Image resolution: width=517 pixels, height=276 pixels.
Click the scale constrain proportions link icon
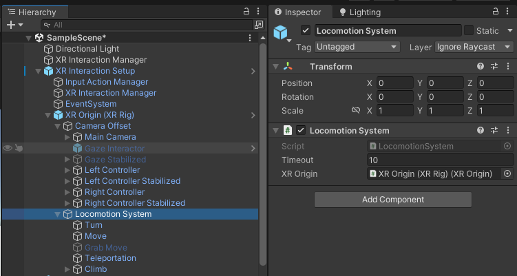click(x=355, y=111)
